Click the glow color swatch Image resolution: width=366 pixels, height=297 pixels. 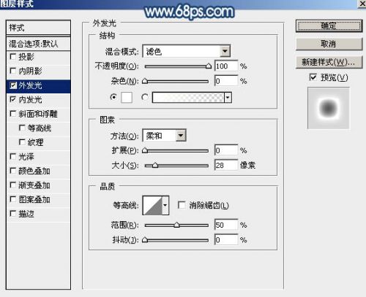click(x=127, y=98)
